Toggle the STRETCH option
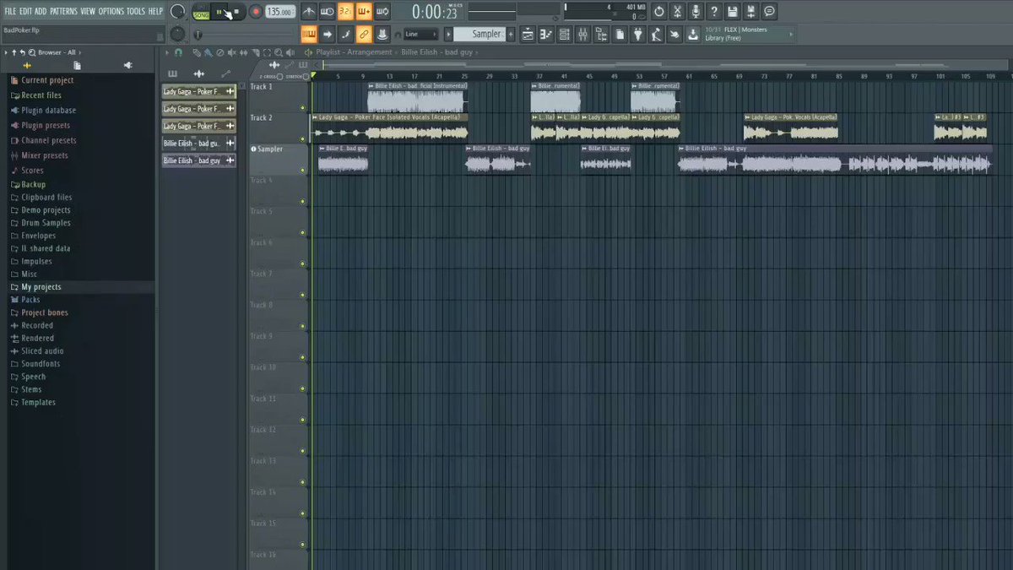This screenshot has width=1013, height=570. [x=306, y=77]
